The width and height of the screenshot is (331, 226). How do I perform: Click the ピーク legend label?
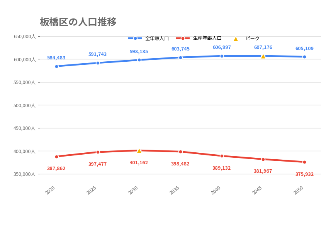253,38
